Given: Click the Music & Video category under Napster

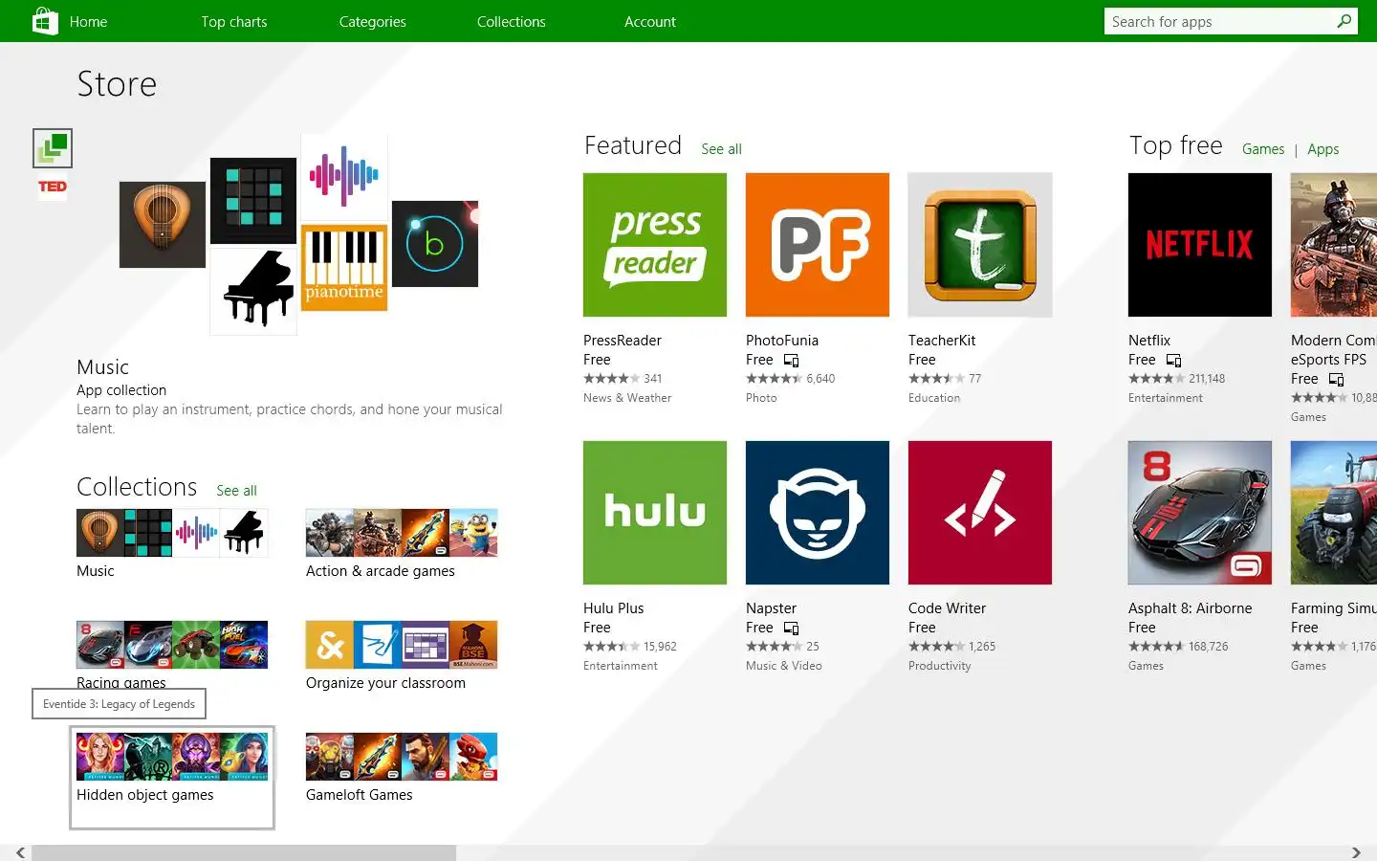Looking at the screenshot, I should [784, 666].
